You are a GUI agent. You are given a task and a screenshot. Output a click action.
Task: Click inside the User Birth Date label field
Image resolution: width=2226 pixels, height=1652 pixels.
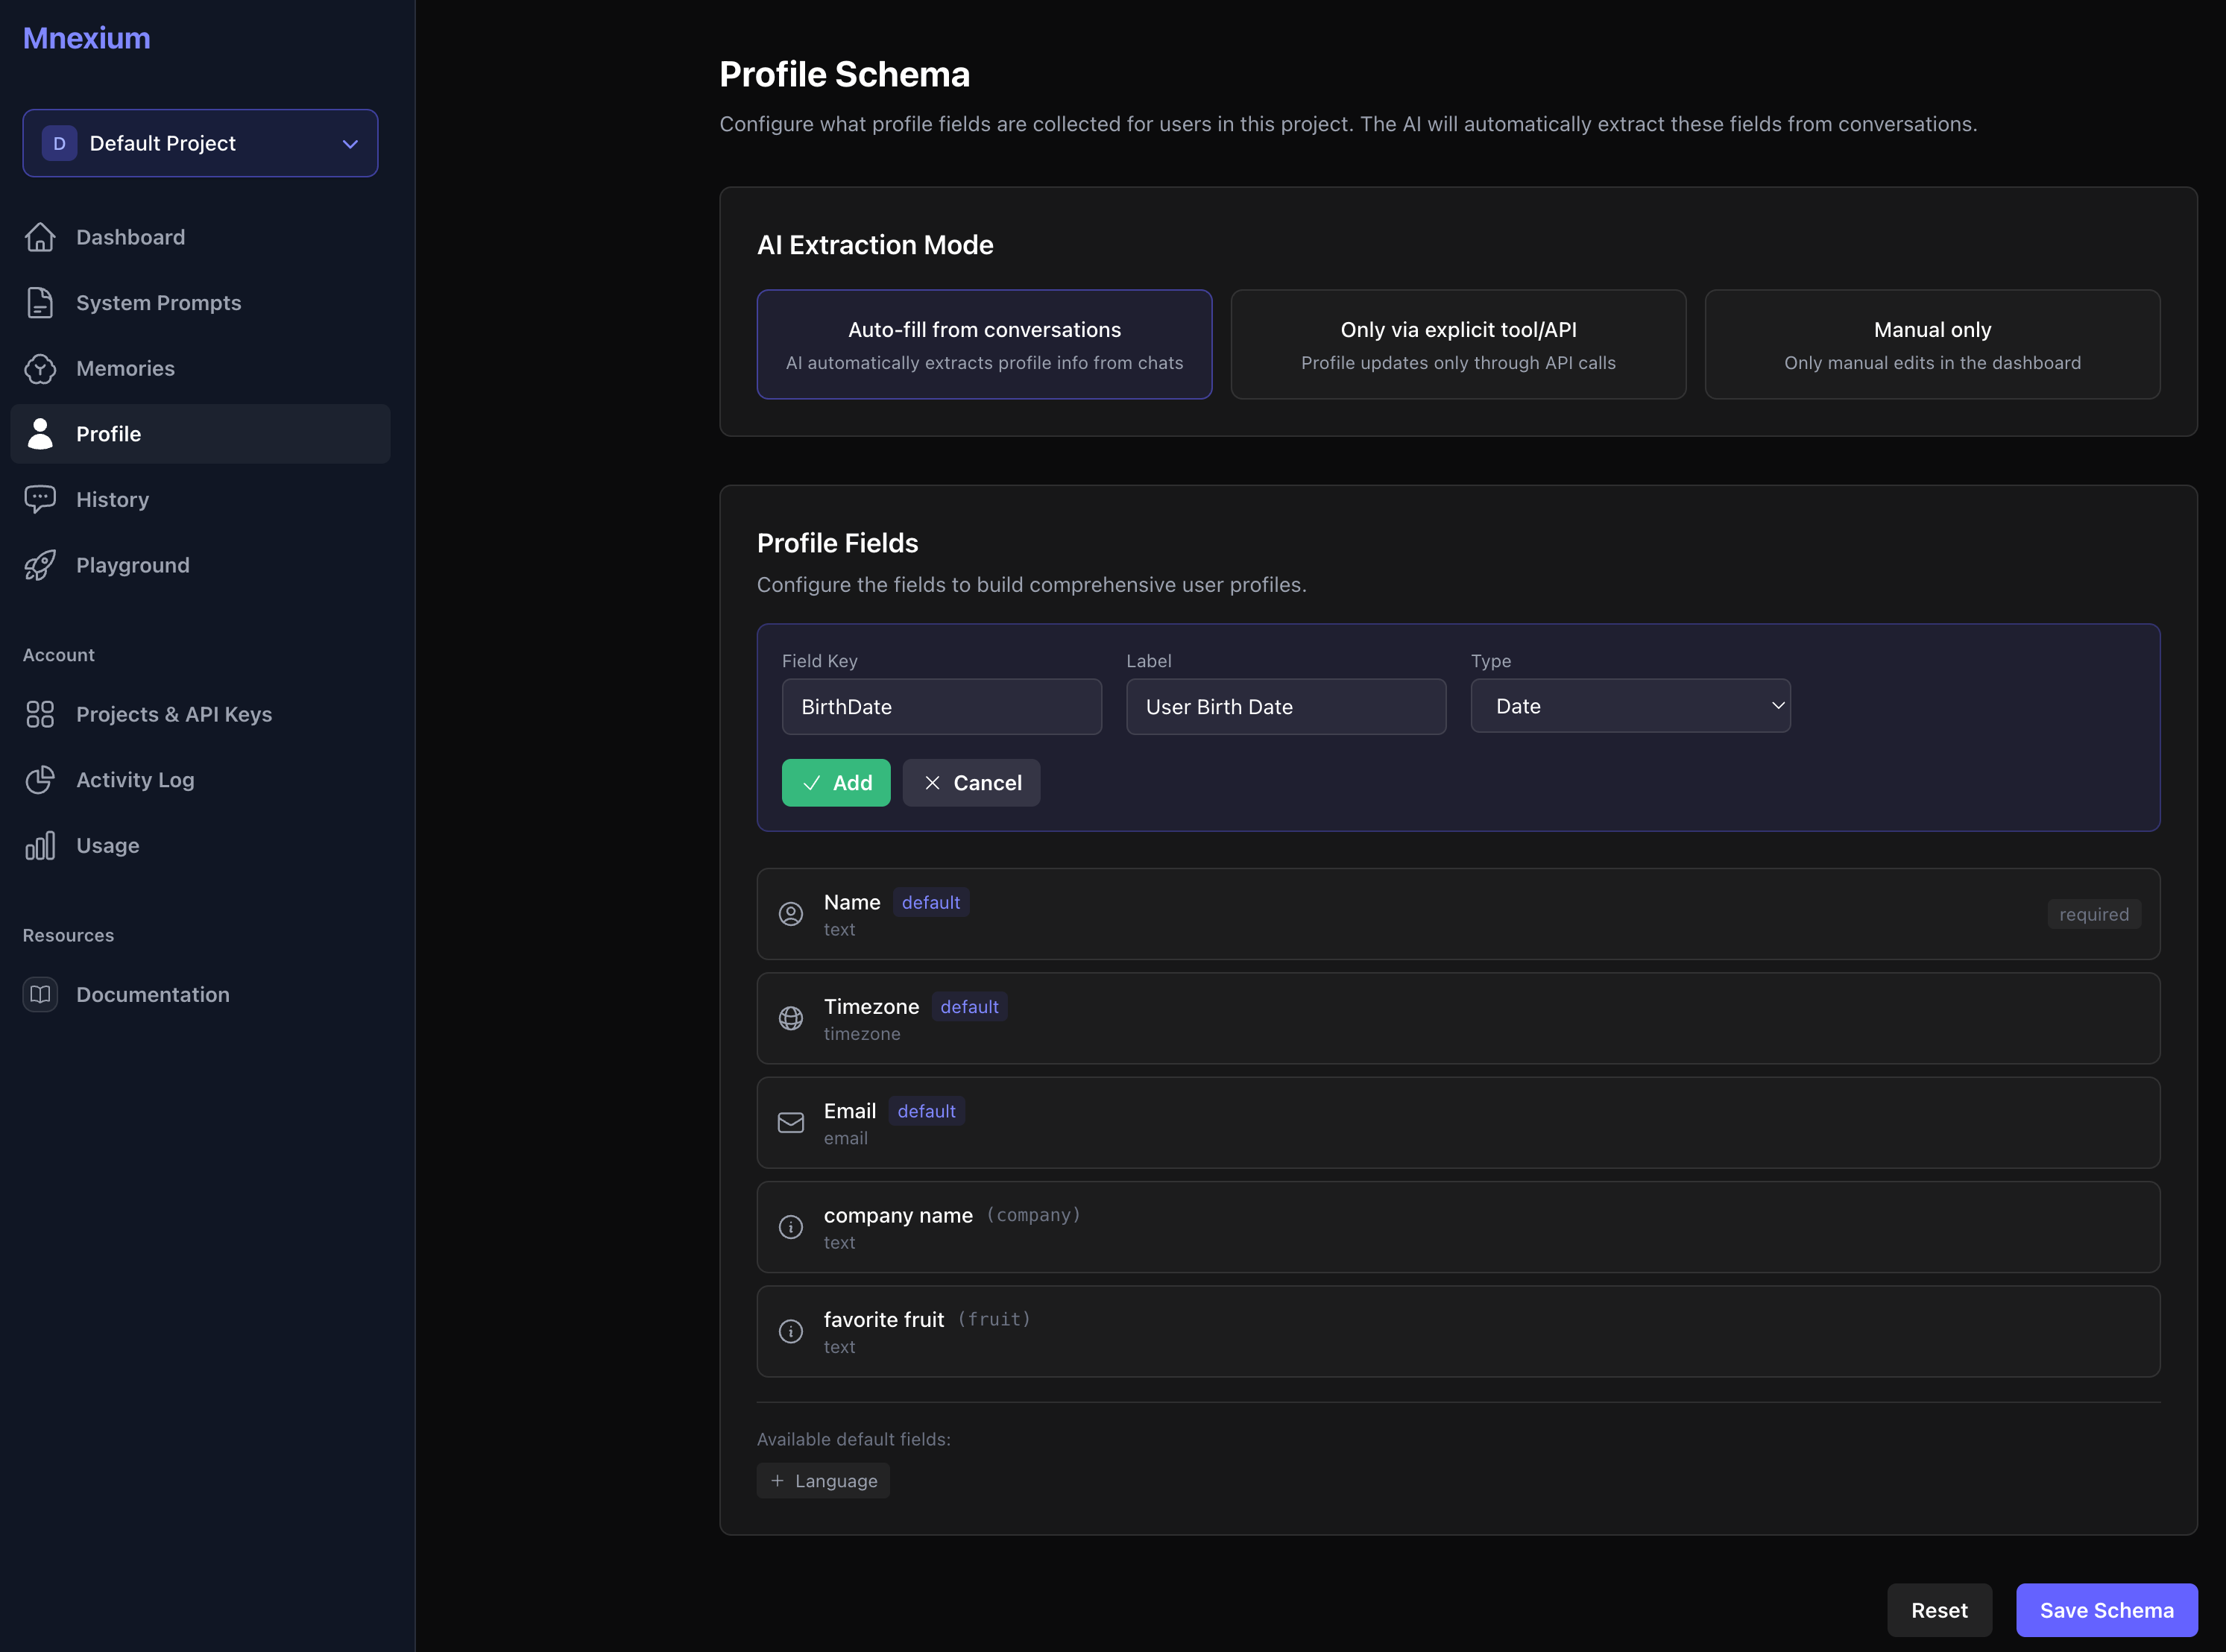pos(1286,707)
